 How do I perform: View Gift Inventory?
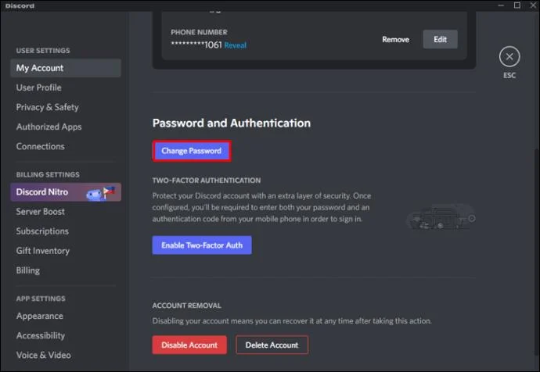click(66, 251)
